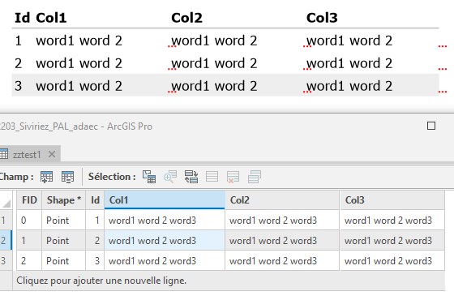This screenshot has height=300, width=454.
Task: Click the Switch Selection icon
Action: tap(191, 177)
